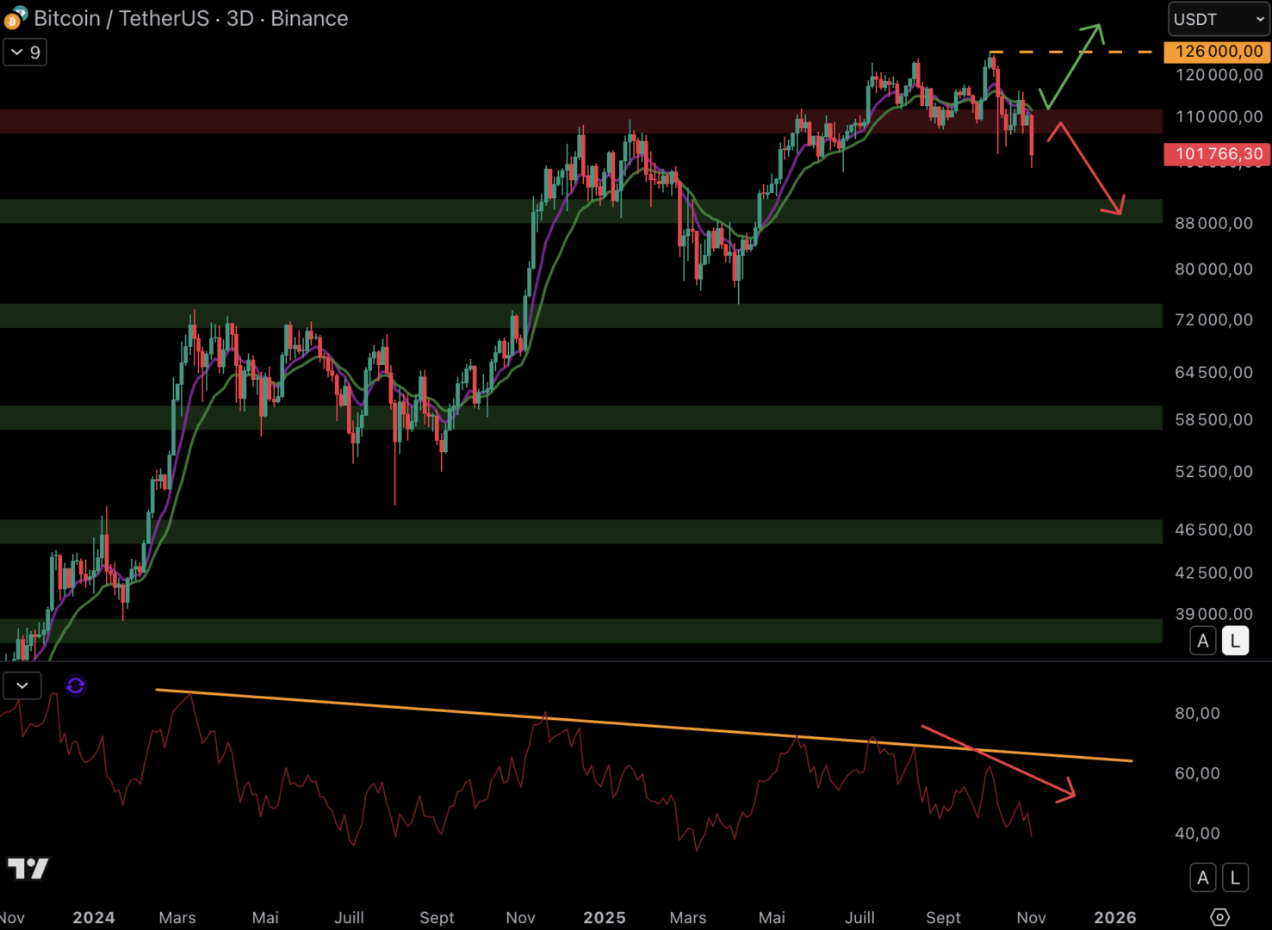Viewport: 1272px width, 930px height.
Task: Open the USDT currency dropdown
Action: 1218,19
